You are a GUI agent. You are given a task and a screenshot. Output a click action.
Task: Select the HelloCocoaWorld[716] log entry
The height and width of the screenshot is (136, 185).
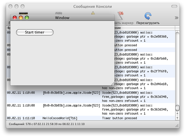point(60,118)
